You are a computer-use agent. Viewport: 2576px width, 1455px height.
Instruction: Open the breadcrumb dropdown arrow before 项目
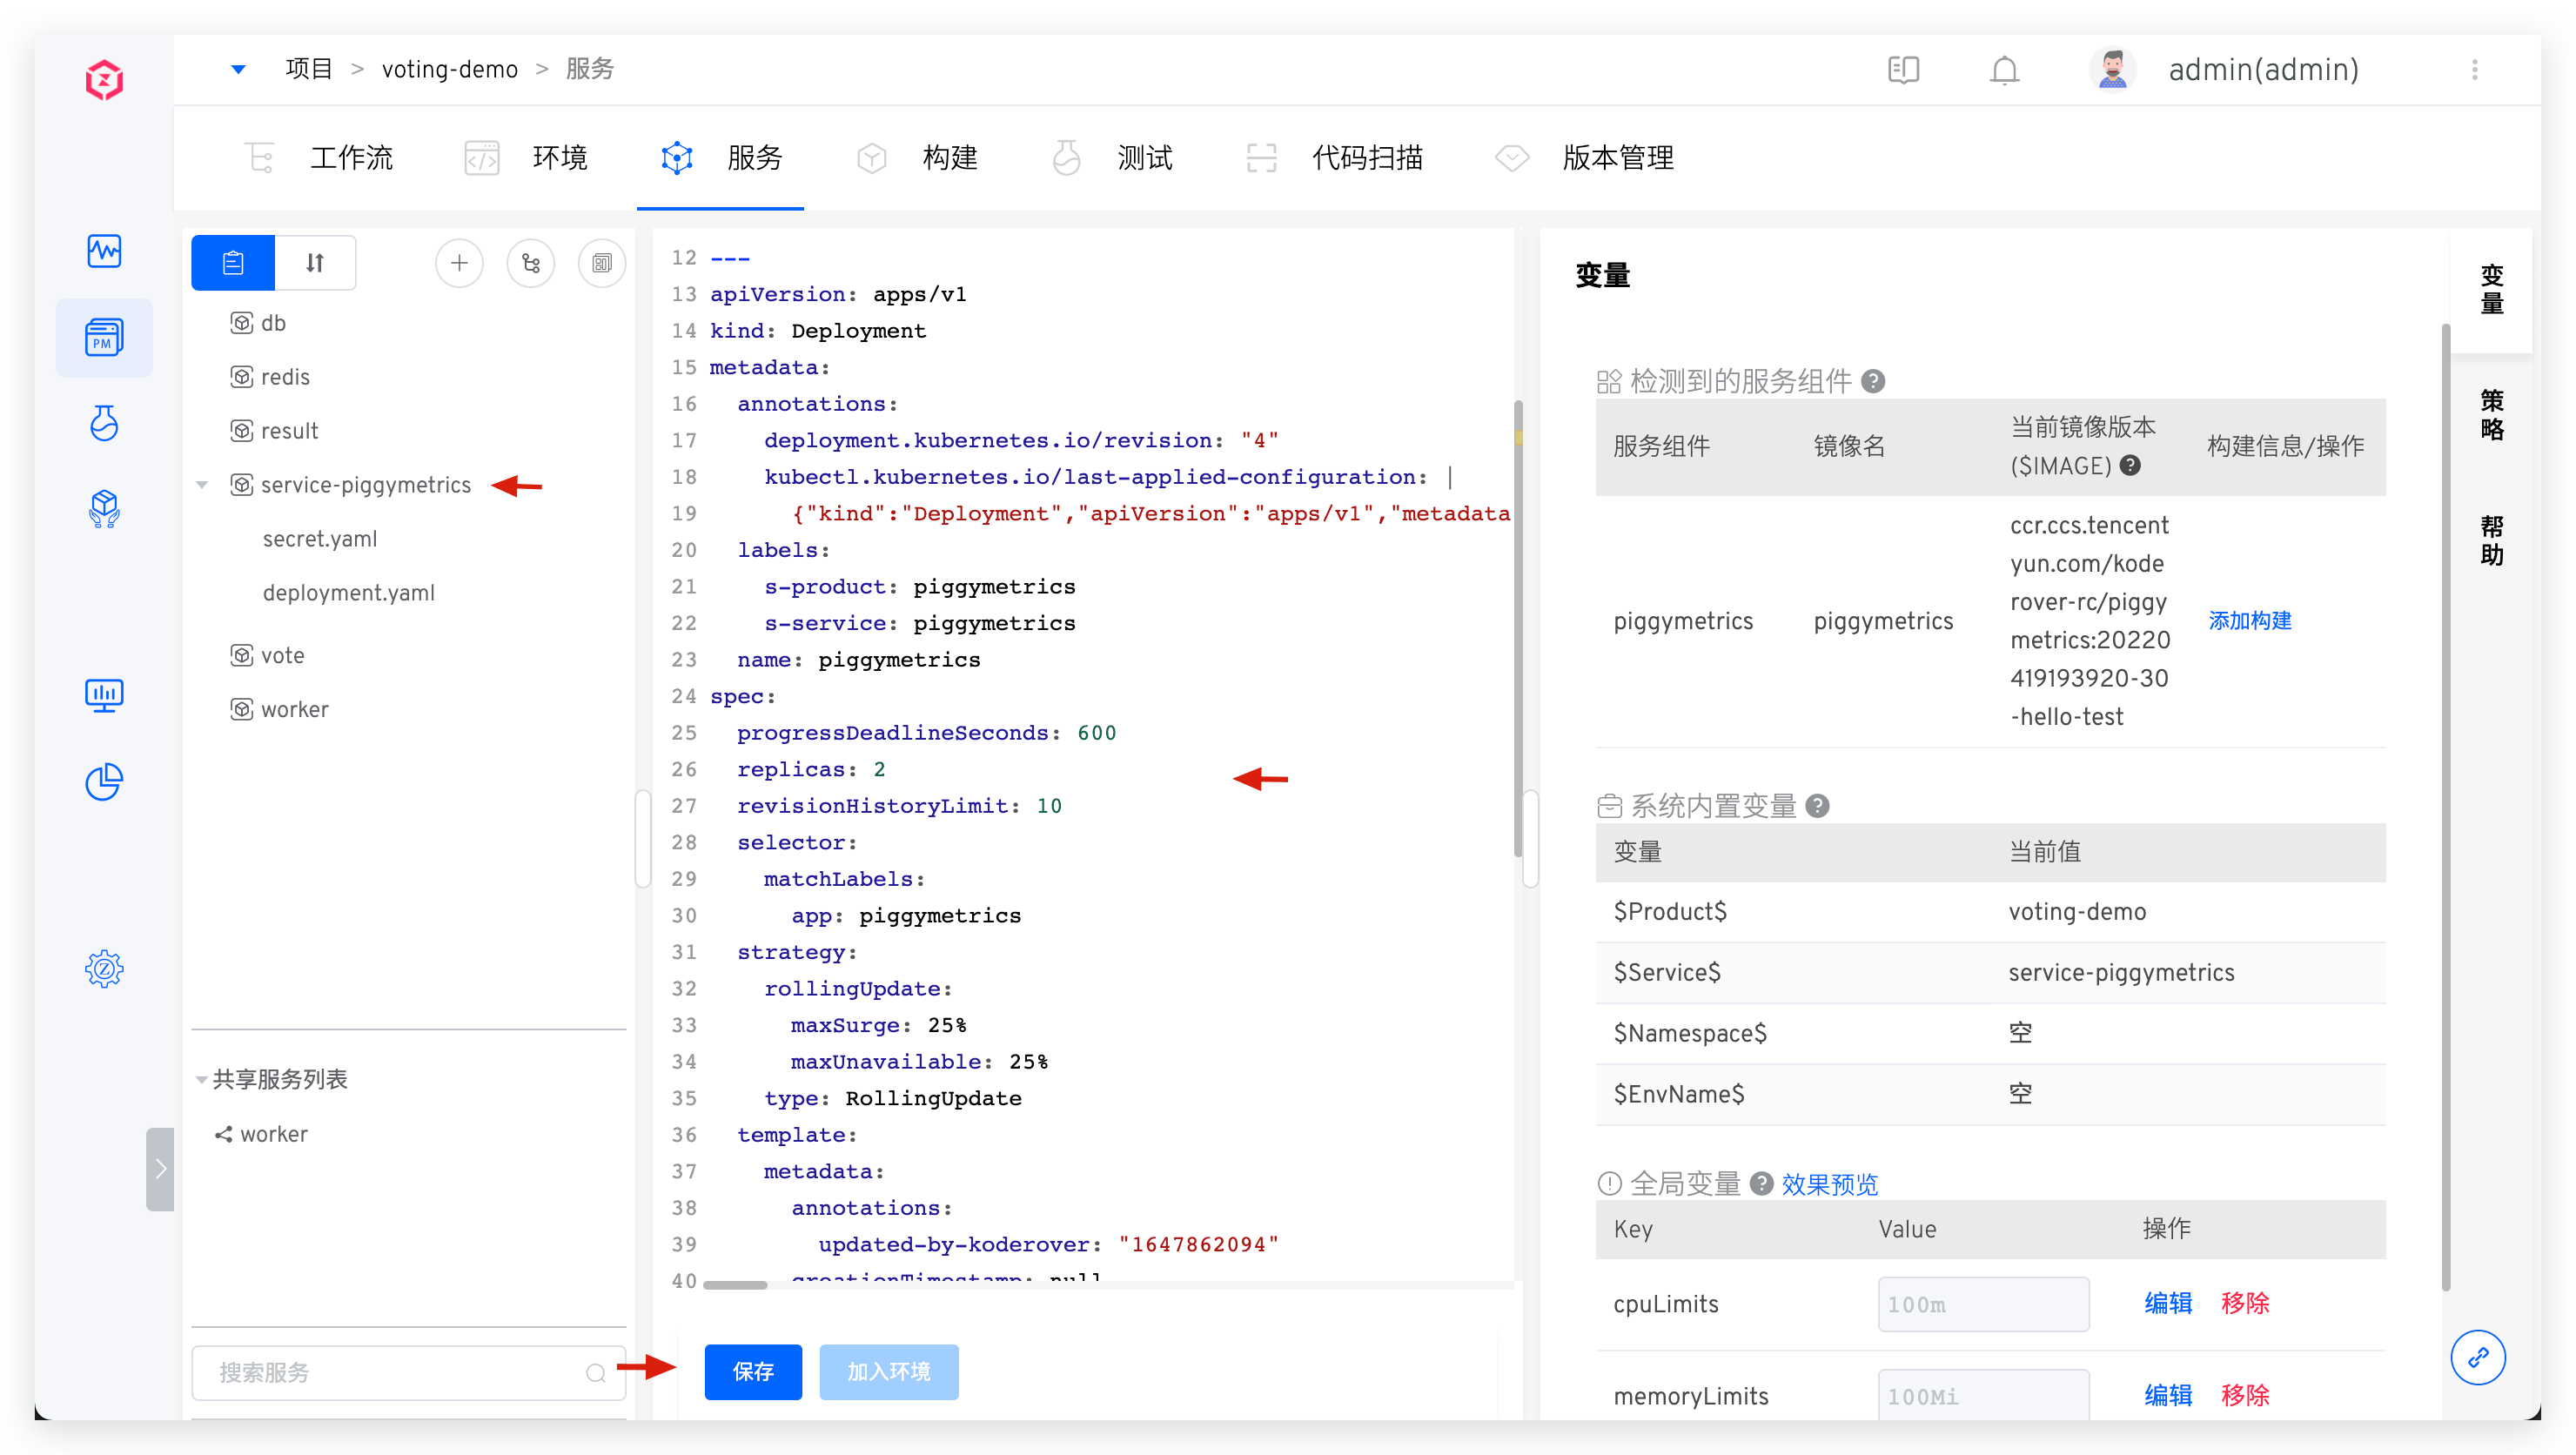coord(238,69)
